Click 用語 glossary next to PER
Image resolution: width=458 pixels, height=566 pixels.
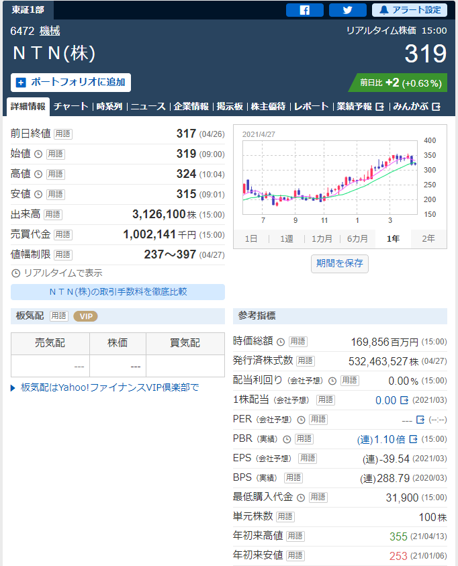(318, 420)
